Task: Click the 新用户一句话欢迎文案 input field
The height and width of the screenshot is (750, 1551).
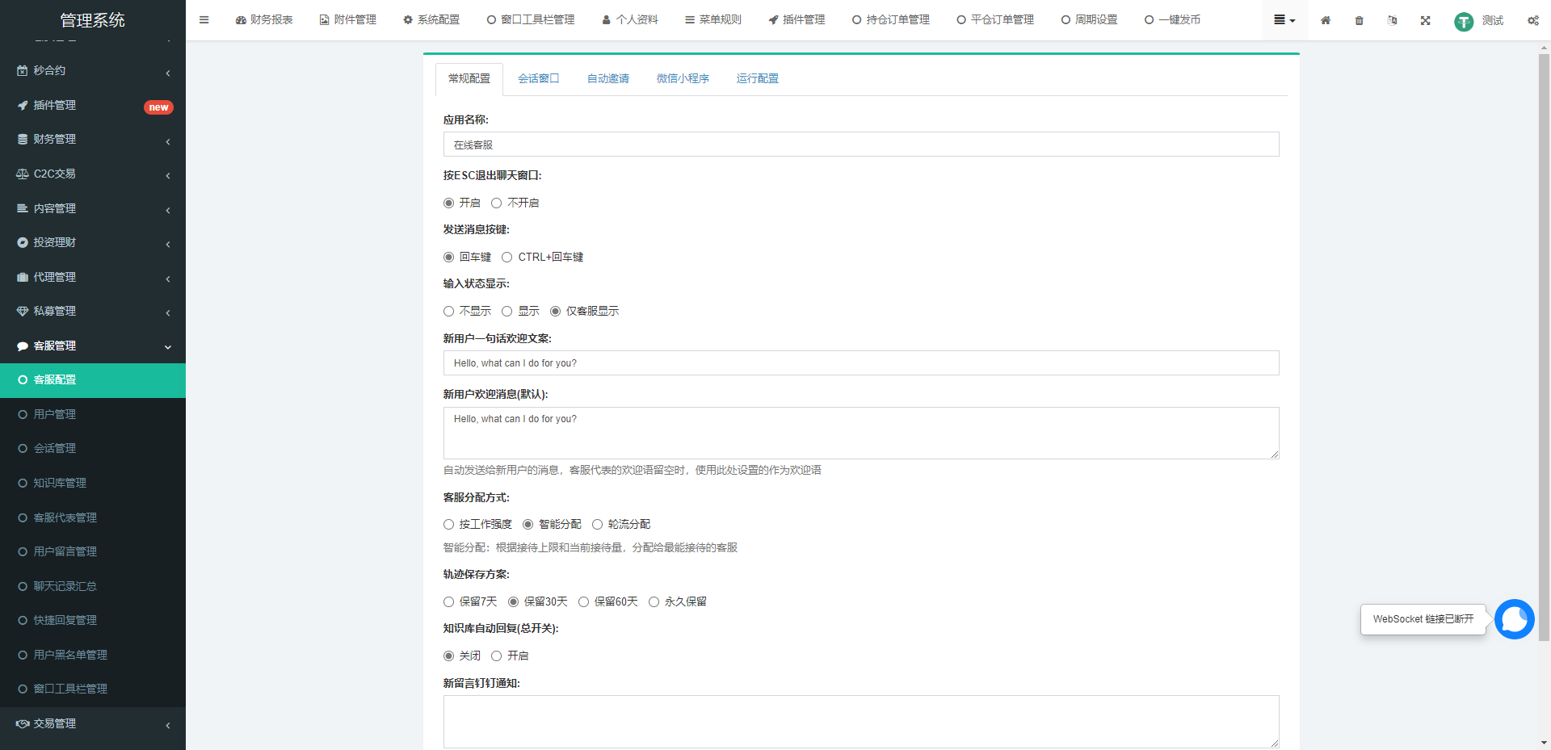Action: click(861, 363)
